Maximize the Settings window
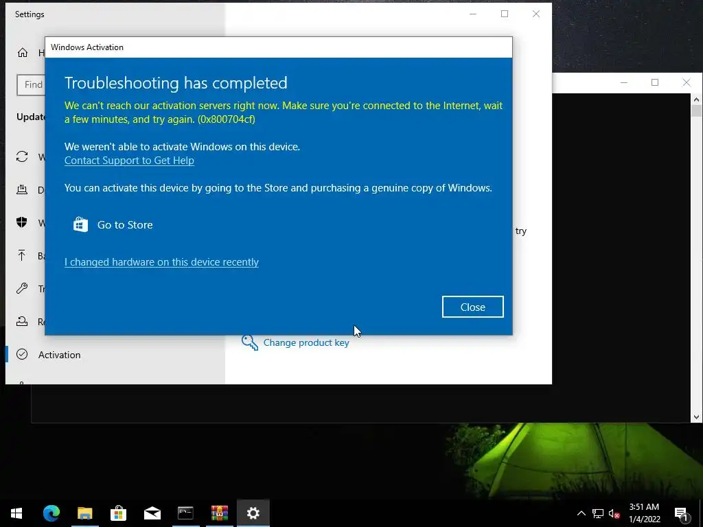Image resolution: width=703 pixels, height=527 pixels. coord(505,14)
